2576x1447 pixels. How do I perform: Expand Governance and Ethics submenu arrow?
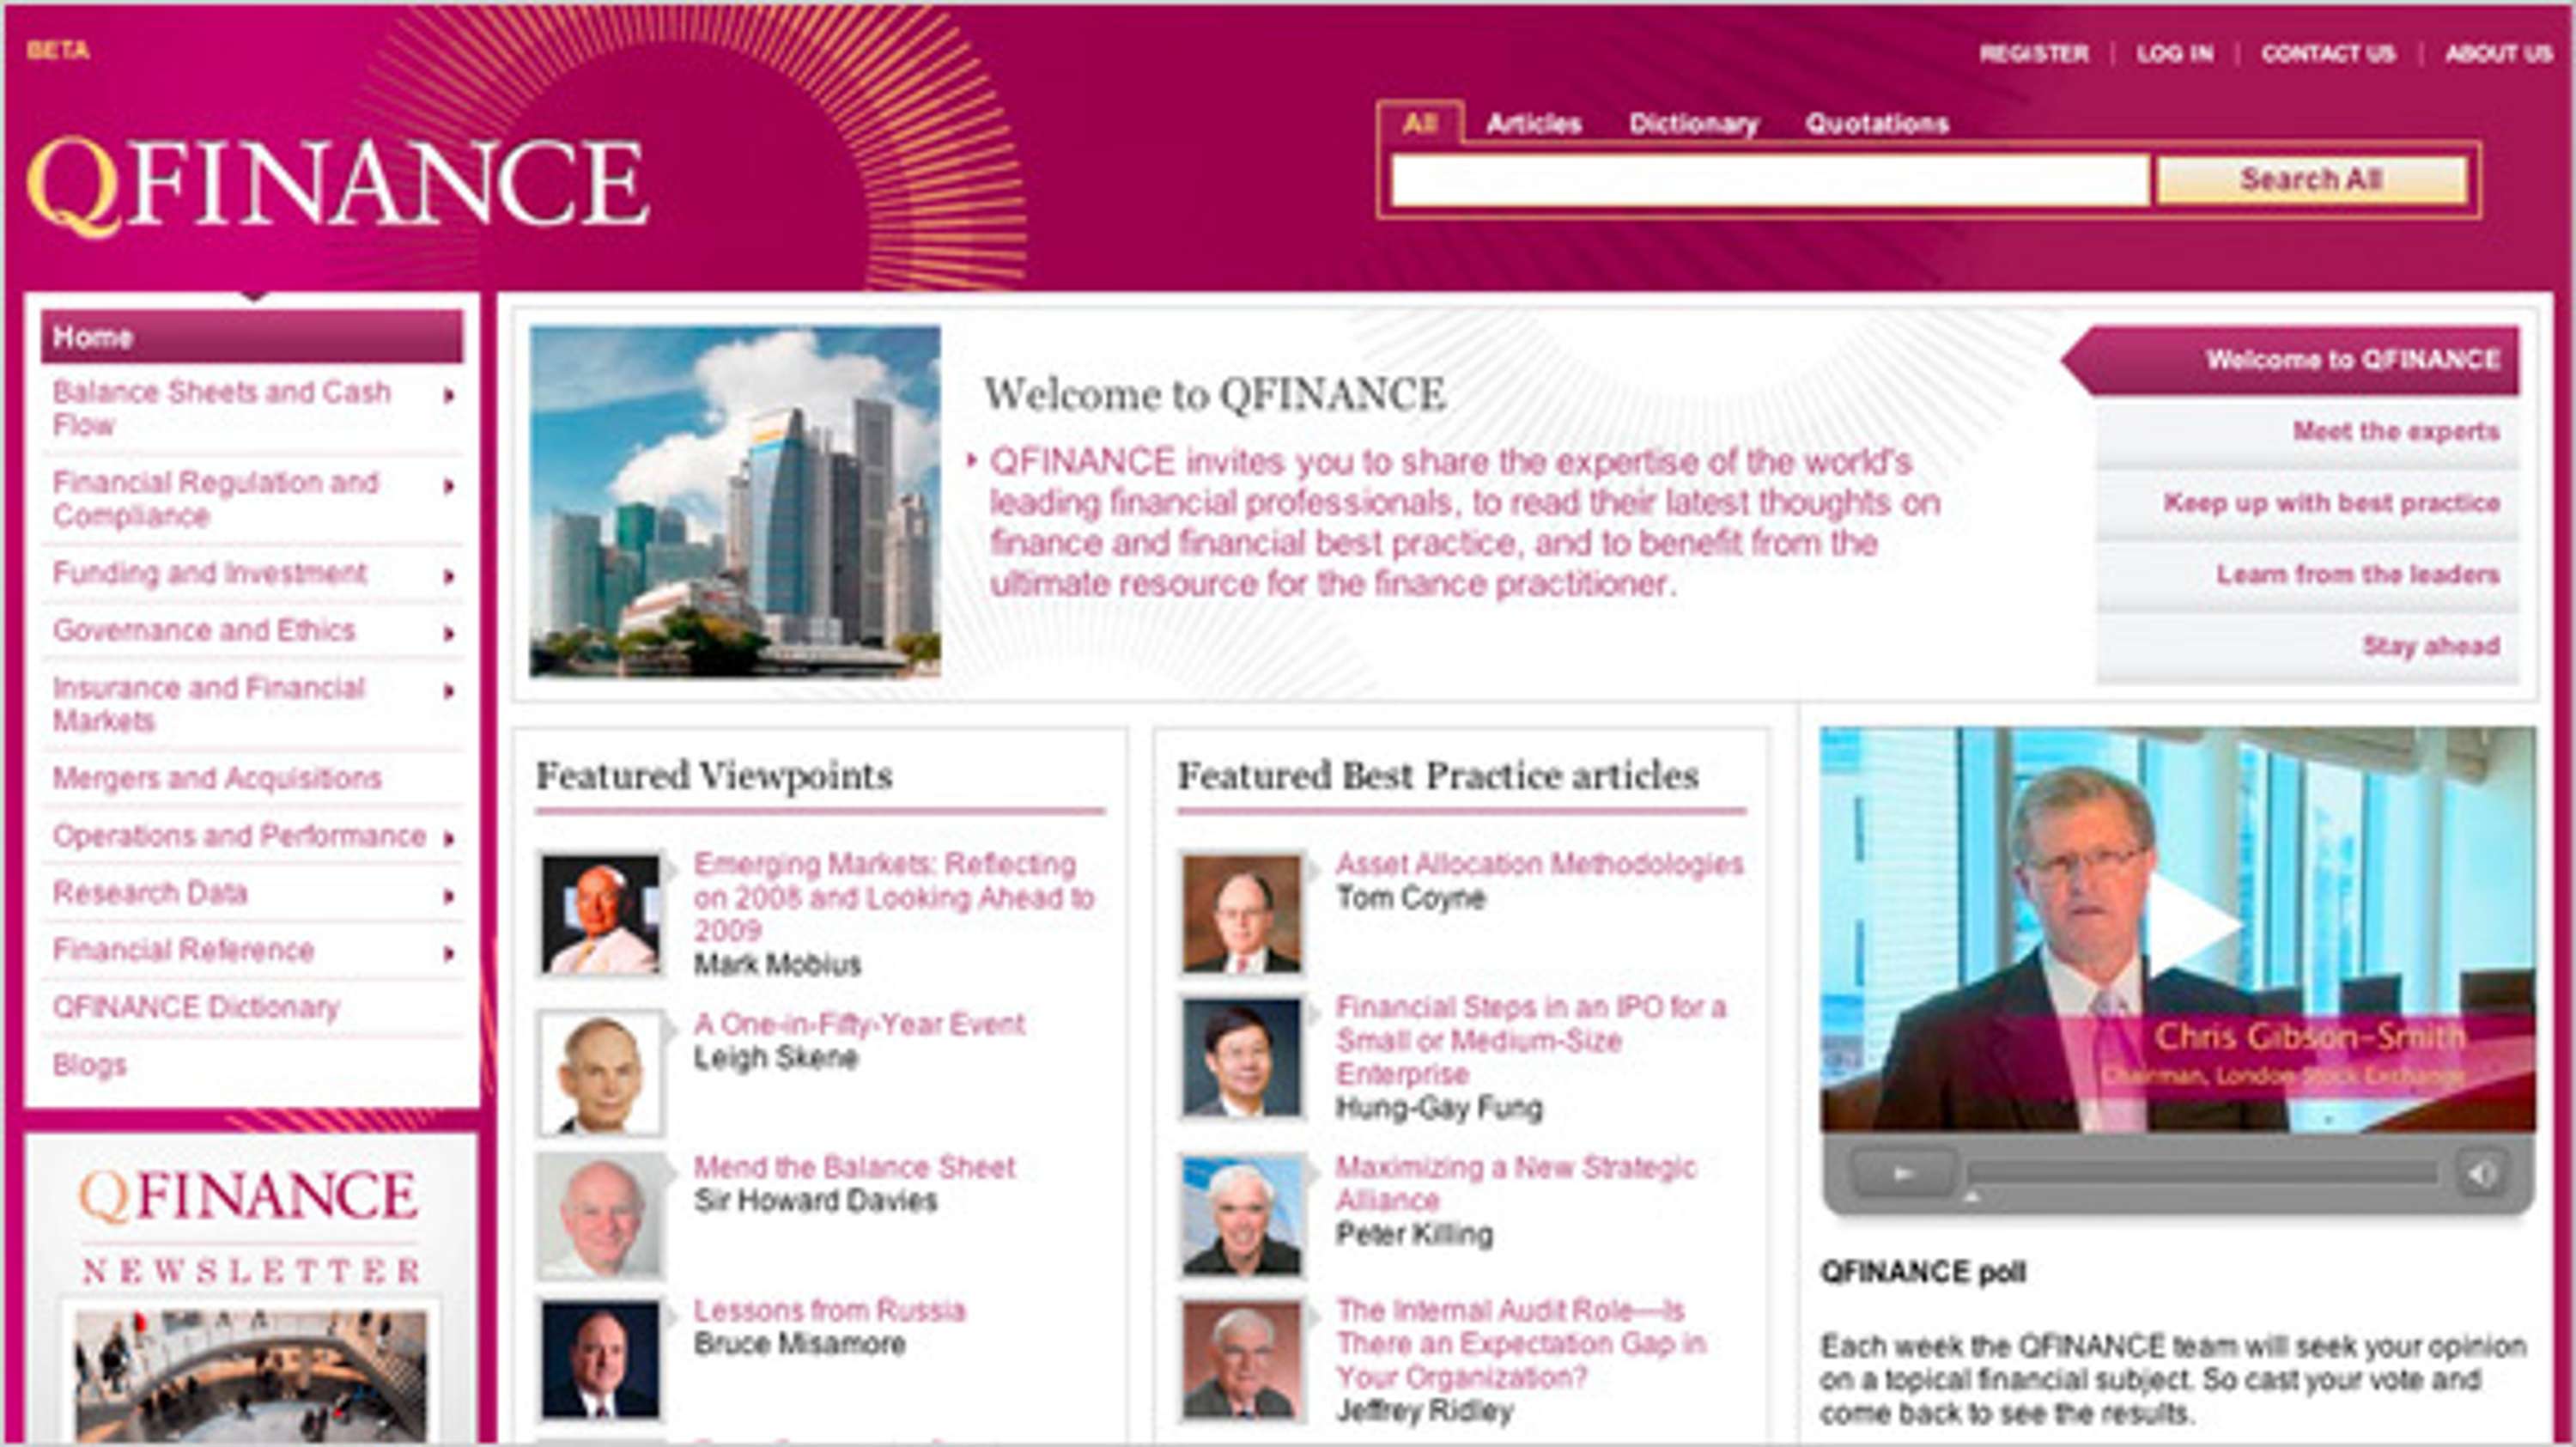click(x=449, y=633)
